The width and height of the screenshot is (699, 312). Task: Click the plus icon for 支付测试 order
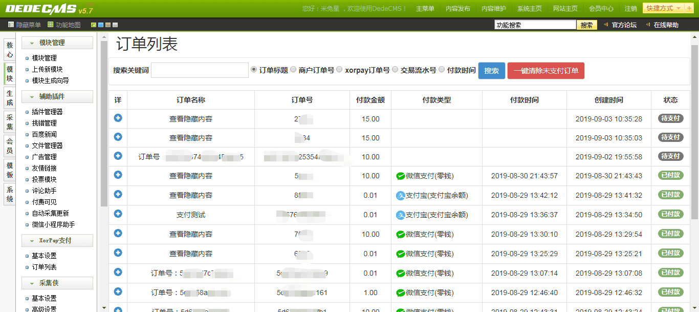(118, 214)
